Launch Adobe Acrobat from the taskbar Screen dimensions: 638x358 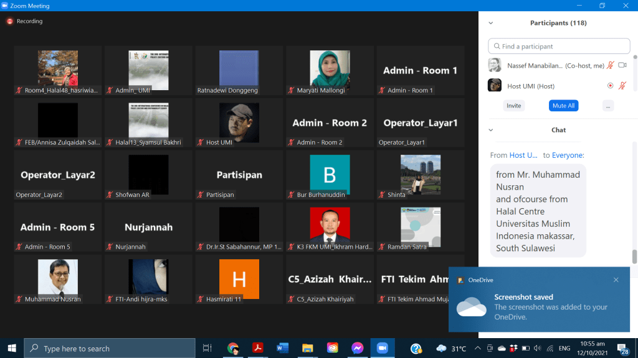pyautogui.click(x=256, y=348)
